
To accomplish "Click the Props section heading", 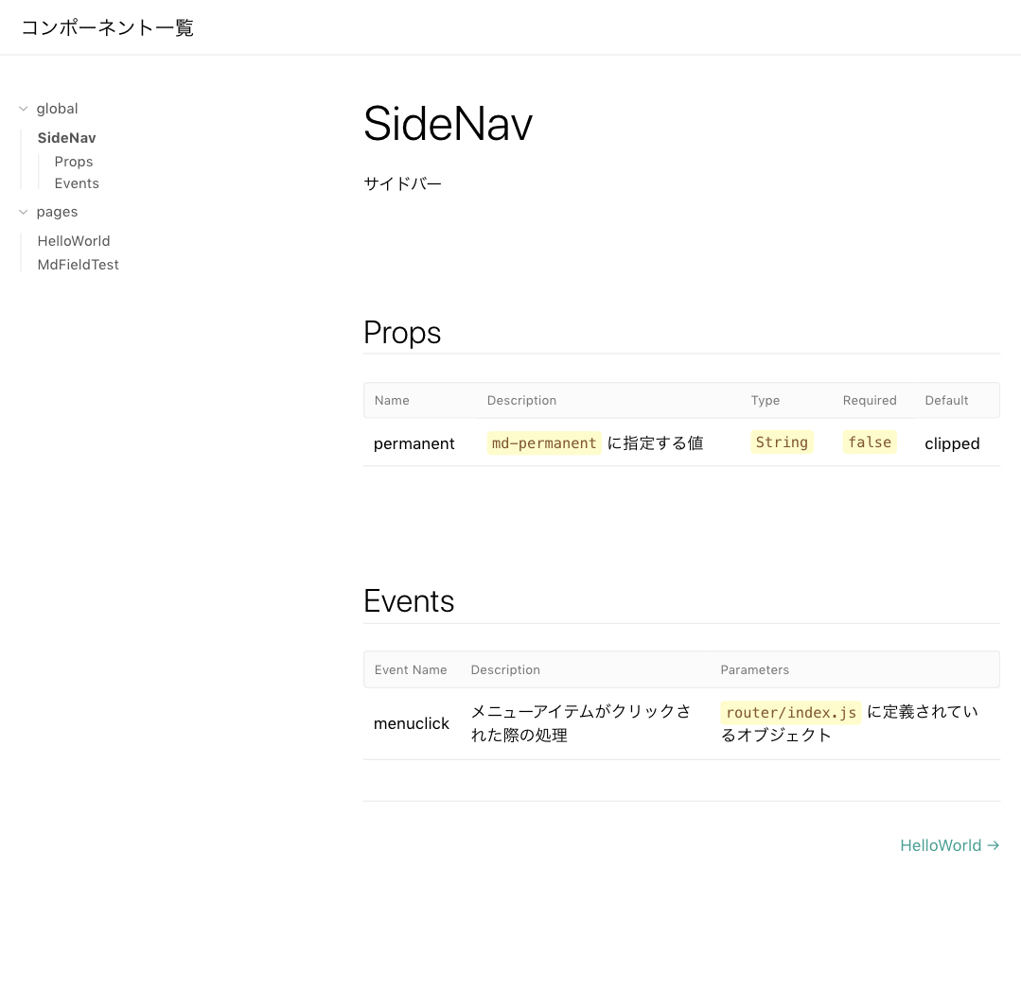I will click(402, 333).
